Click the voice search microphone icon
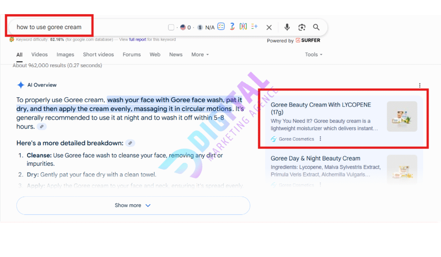Viewport: 441px width, 257px height. (287, 27)
